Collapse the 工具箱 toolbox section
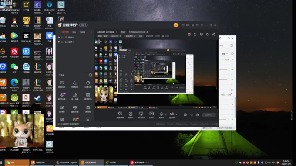The width and height of the screenshot is (296, 166). (x=90, y=75)
